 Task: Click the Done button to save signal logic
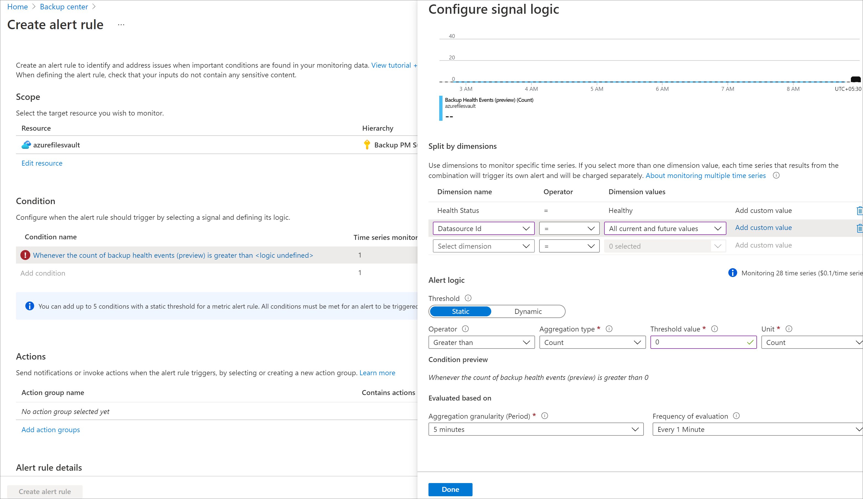[x=451, y=488]
